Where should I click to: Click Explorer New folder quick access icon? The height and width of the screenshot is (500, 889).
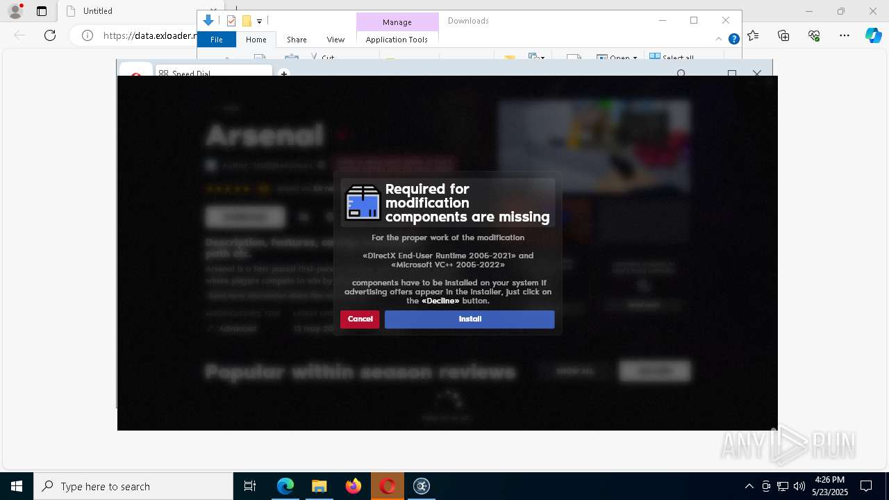(x=247, y=21)
